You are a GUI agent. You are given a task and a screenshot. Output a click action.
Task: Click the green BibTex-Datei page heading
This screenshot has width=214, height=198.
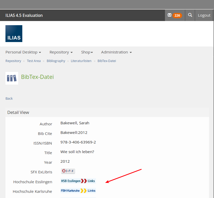tap(37, 77)
